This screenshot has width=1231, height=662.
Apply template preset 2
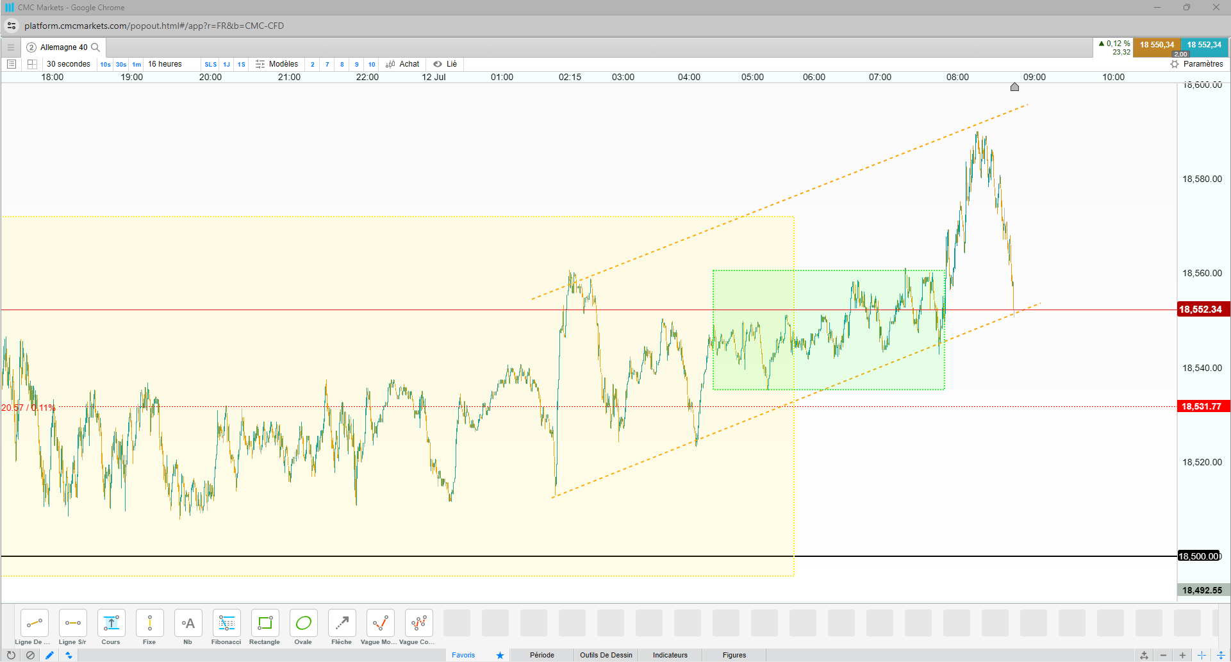point(313,65)
